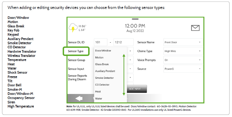Image resolution: width=232 pixels, height=117 pixels.
Task: Pick Glass Break sensor type
Action: click(x=102, y=64)
